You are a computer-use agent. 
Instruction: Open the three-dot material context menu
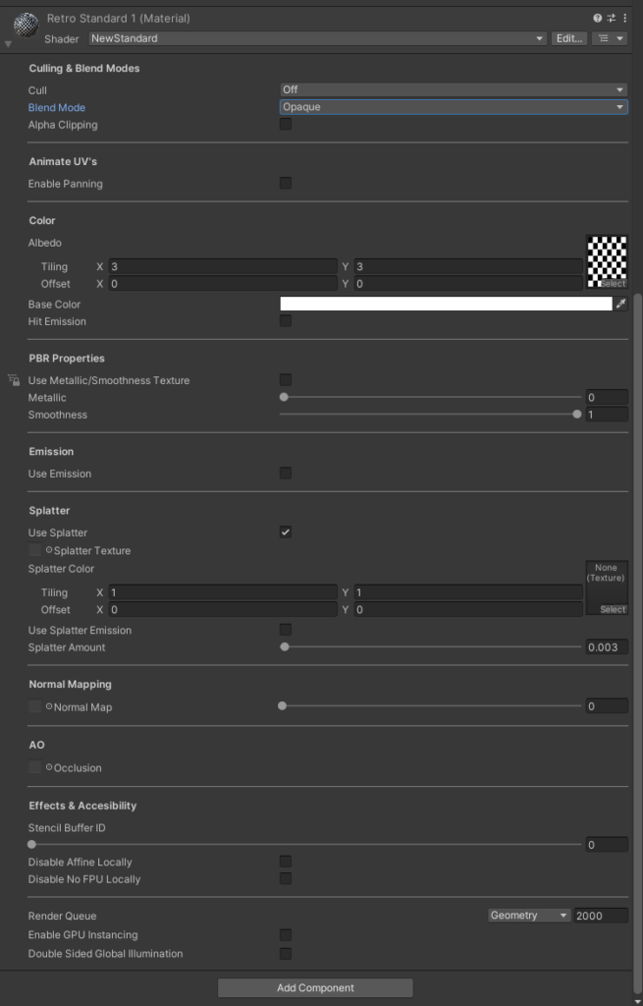[624, 18]
